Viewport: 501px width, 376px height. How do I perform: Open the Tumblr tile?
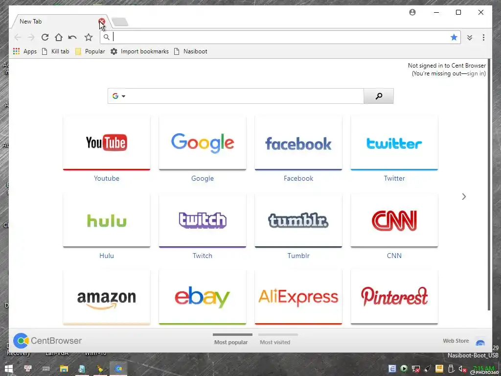coord(298,220)
